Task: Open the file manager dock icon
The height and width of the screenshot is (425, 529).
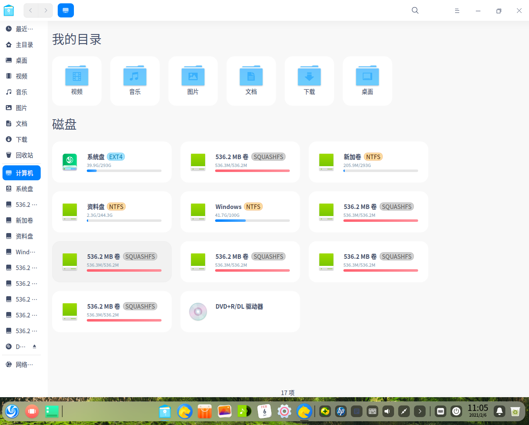Action: click(165, 411)
